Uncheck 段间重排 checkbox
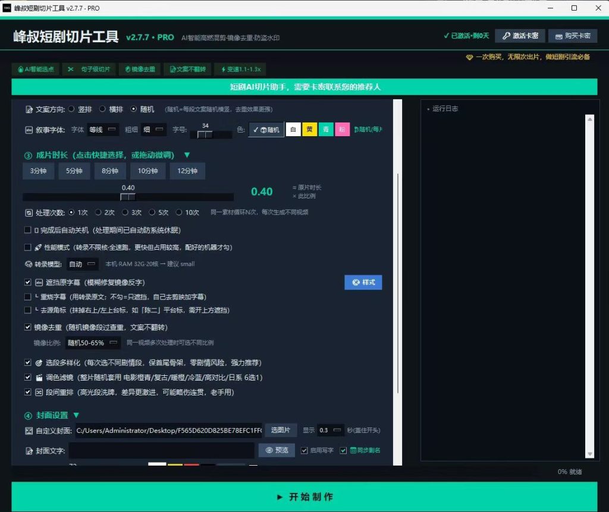 27,392
